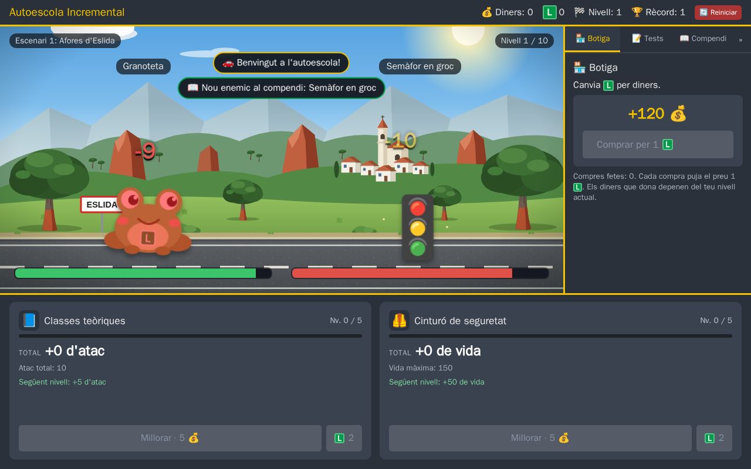The image size is (751, 469).
Task: Click Següent nivell: +50 de vida text
Action: pos(437,382)
